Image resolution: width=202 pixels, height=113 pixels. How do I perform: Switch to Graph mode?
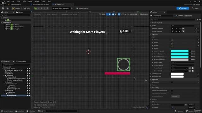tap(195, 8)
